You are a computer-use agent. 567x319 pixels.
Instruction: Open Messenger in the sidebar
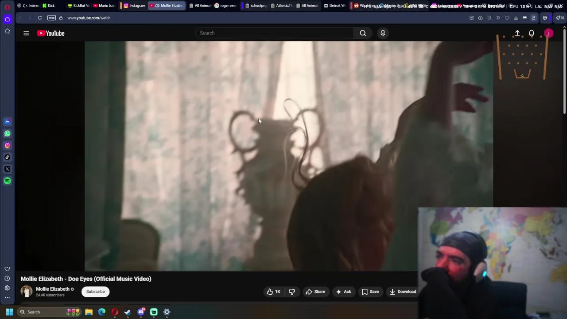[7, 121]
